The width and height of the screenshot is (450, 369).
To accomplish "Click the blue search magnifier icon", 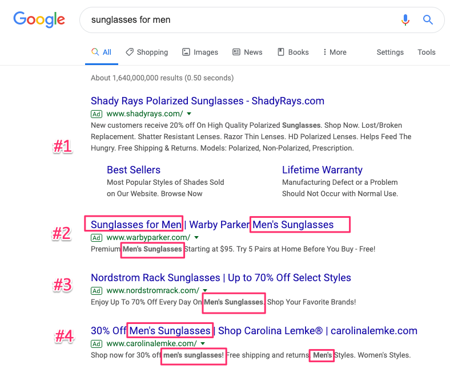I will (x=428, y=20).
